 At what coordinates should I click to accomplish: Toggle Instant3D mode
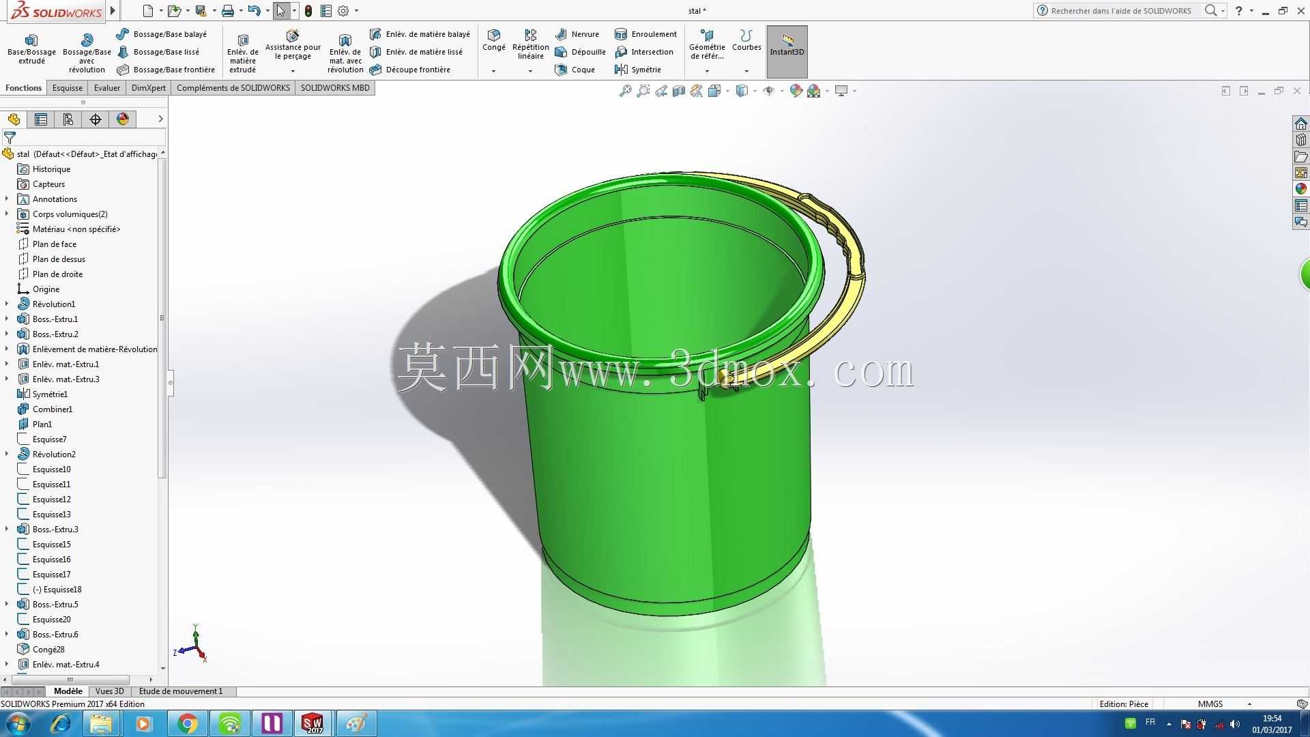click(x=787, y=51)
